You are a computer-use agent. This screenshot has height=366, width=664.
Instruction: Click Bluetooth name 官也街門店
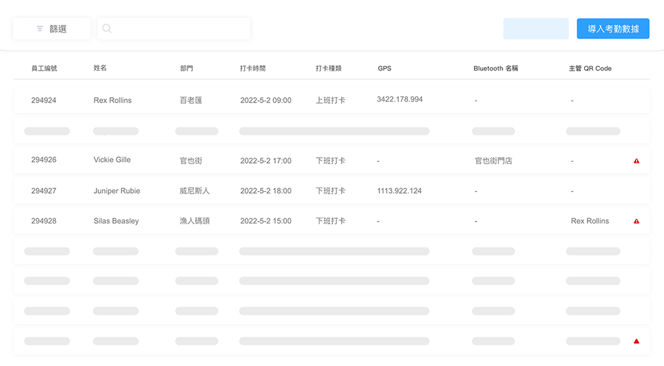click(493, 161)
